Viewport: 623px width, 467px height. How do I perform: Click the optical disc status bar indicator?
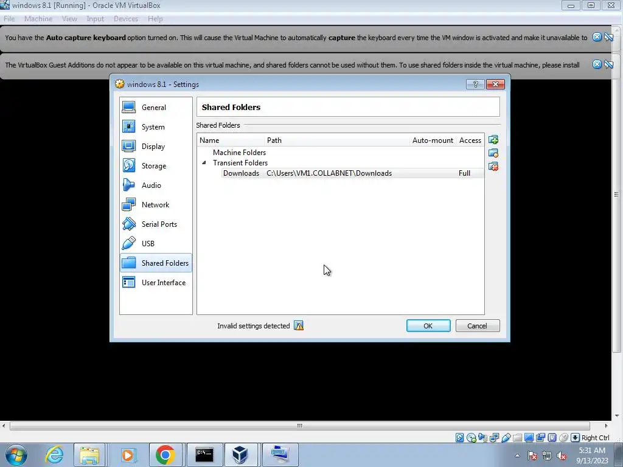point(472,438)
